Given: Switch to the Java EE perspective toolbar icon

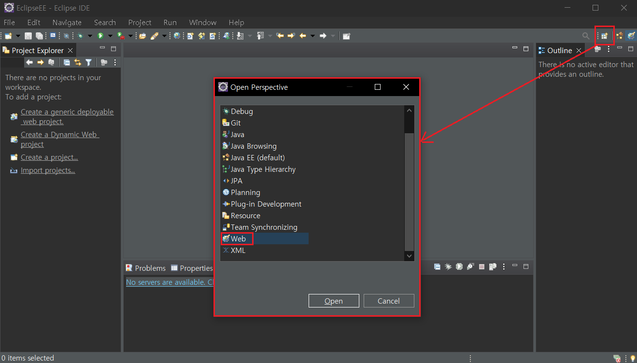Looking at the screenshot, I should tap(619, 36).
